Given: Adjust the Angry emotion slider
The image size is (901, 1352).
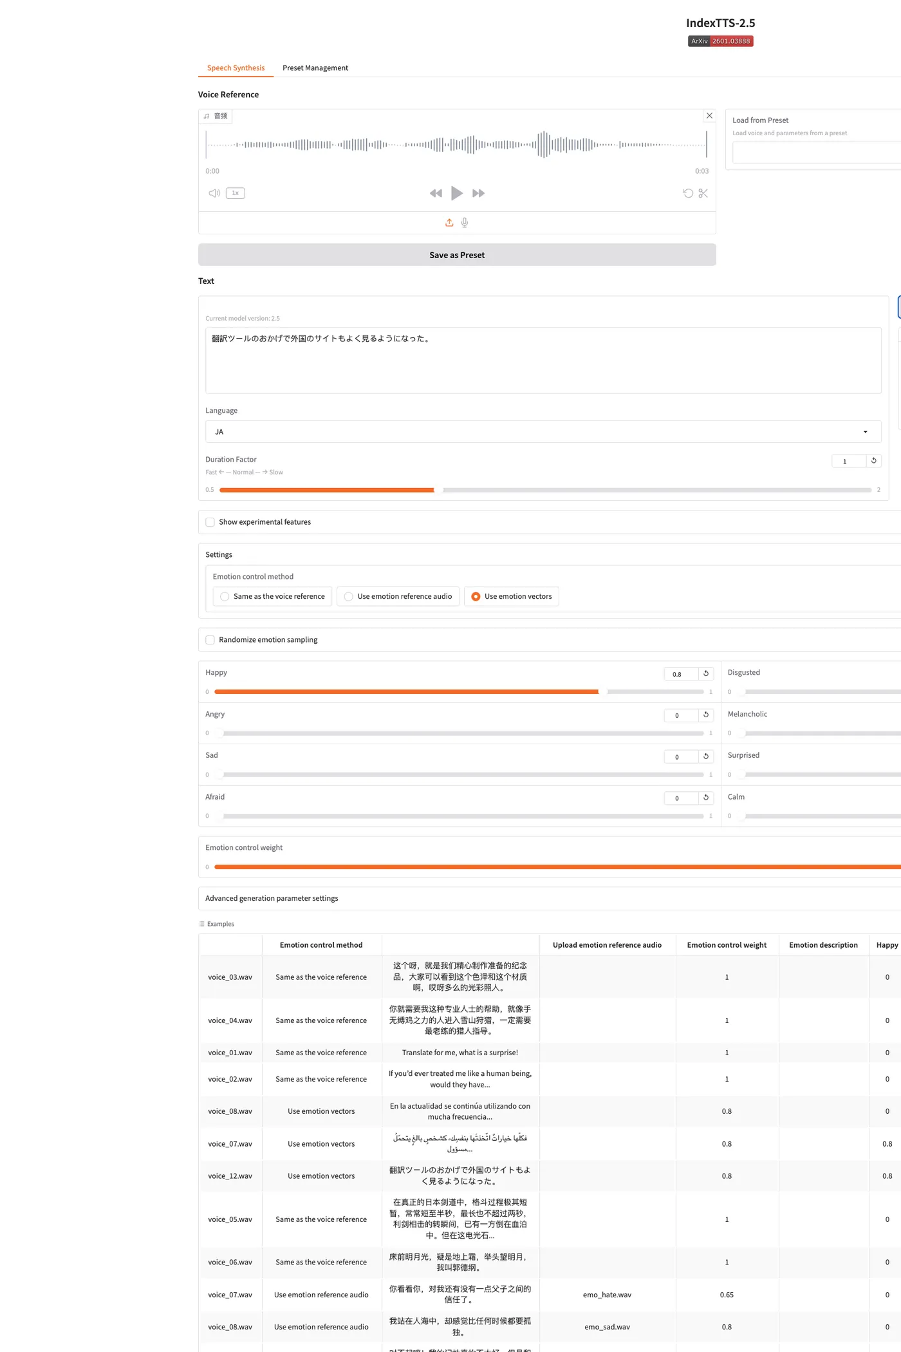Looking at the screenshot, I should coord(459,733).
